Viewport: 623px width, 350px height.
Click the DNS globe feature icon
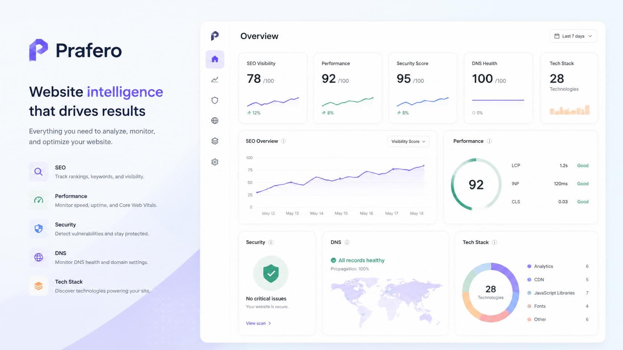pos(39,257)
